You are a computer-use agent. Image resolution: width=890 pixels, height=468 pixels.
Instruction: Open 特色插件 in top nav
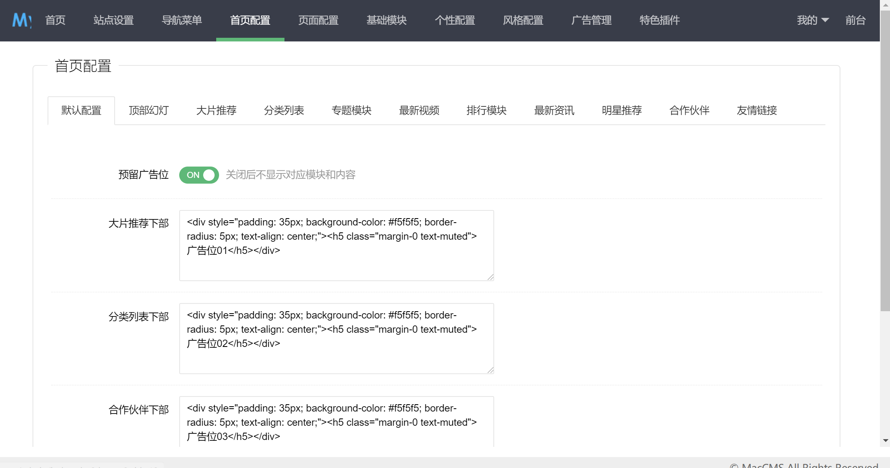[660, 20]
